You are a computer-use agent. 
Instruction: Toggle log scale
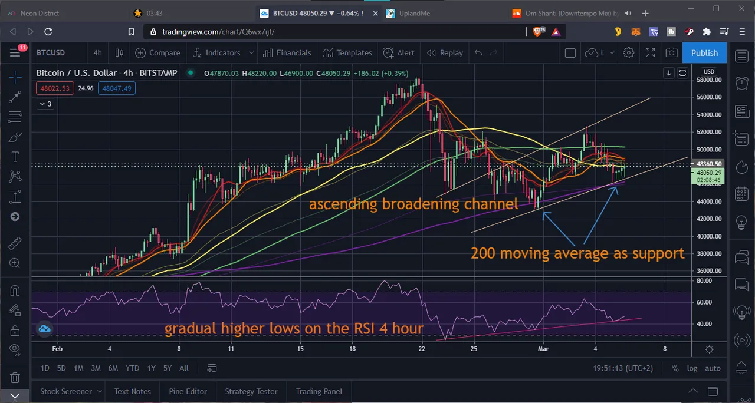tap(692, 368)
